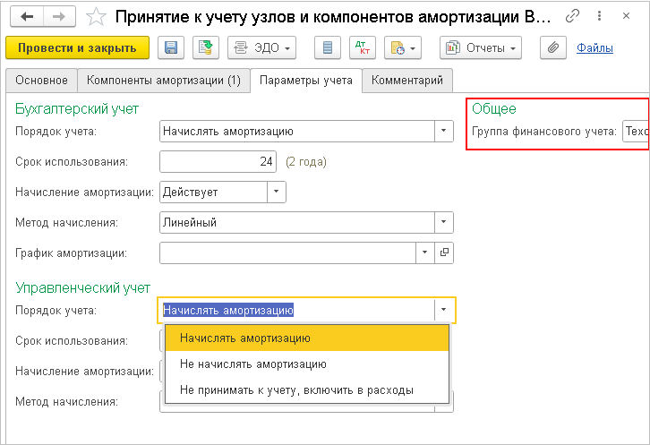Switch to the Комментарий tab
The width and height of the screenshot is (650, 445).
tap(407, 81)
